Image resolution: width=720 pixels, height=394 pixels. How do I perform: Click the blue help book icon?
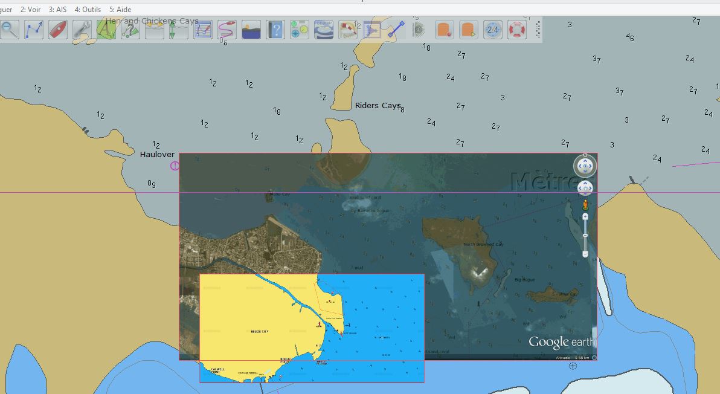click(x=275, y=29)
